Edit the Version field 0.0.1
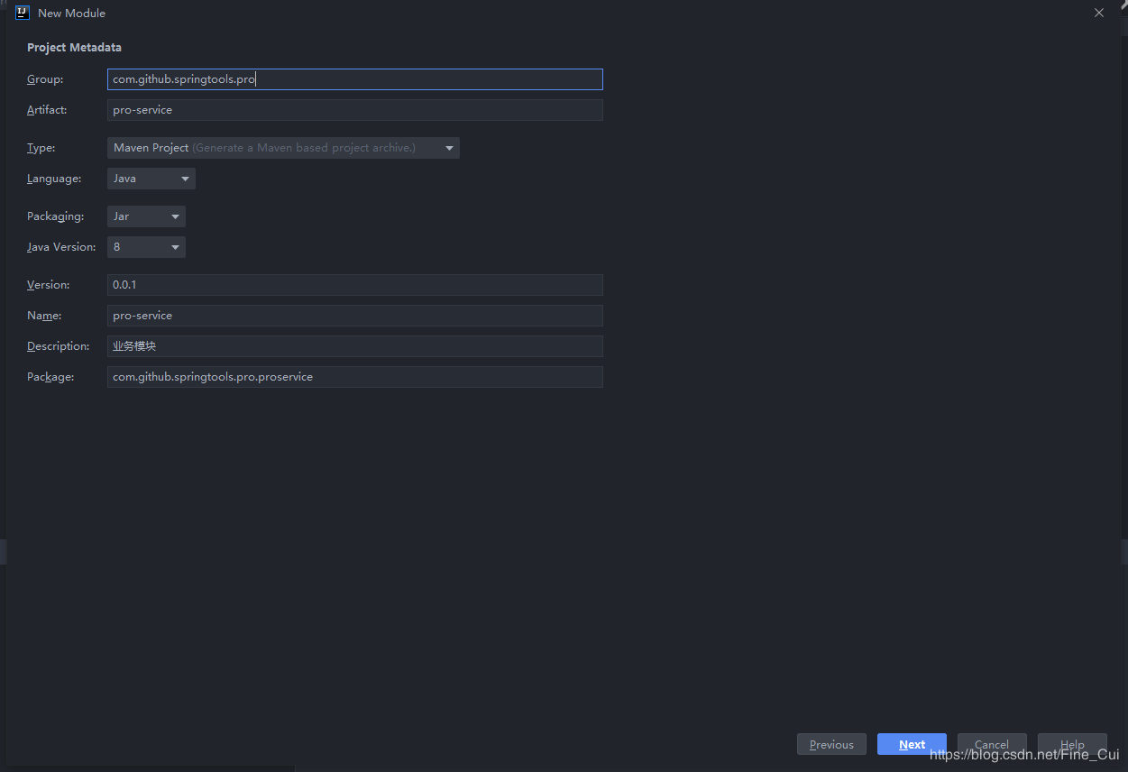The width and height of the screenshot is (1128, 772). pos(354,285)
